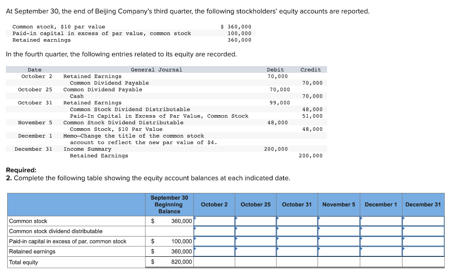Select dividend distributable cell under October 31
The image size is (460, 277).
(297, 231)
